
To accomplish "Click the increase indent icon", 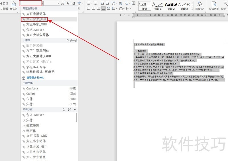I will pos(108,3).
